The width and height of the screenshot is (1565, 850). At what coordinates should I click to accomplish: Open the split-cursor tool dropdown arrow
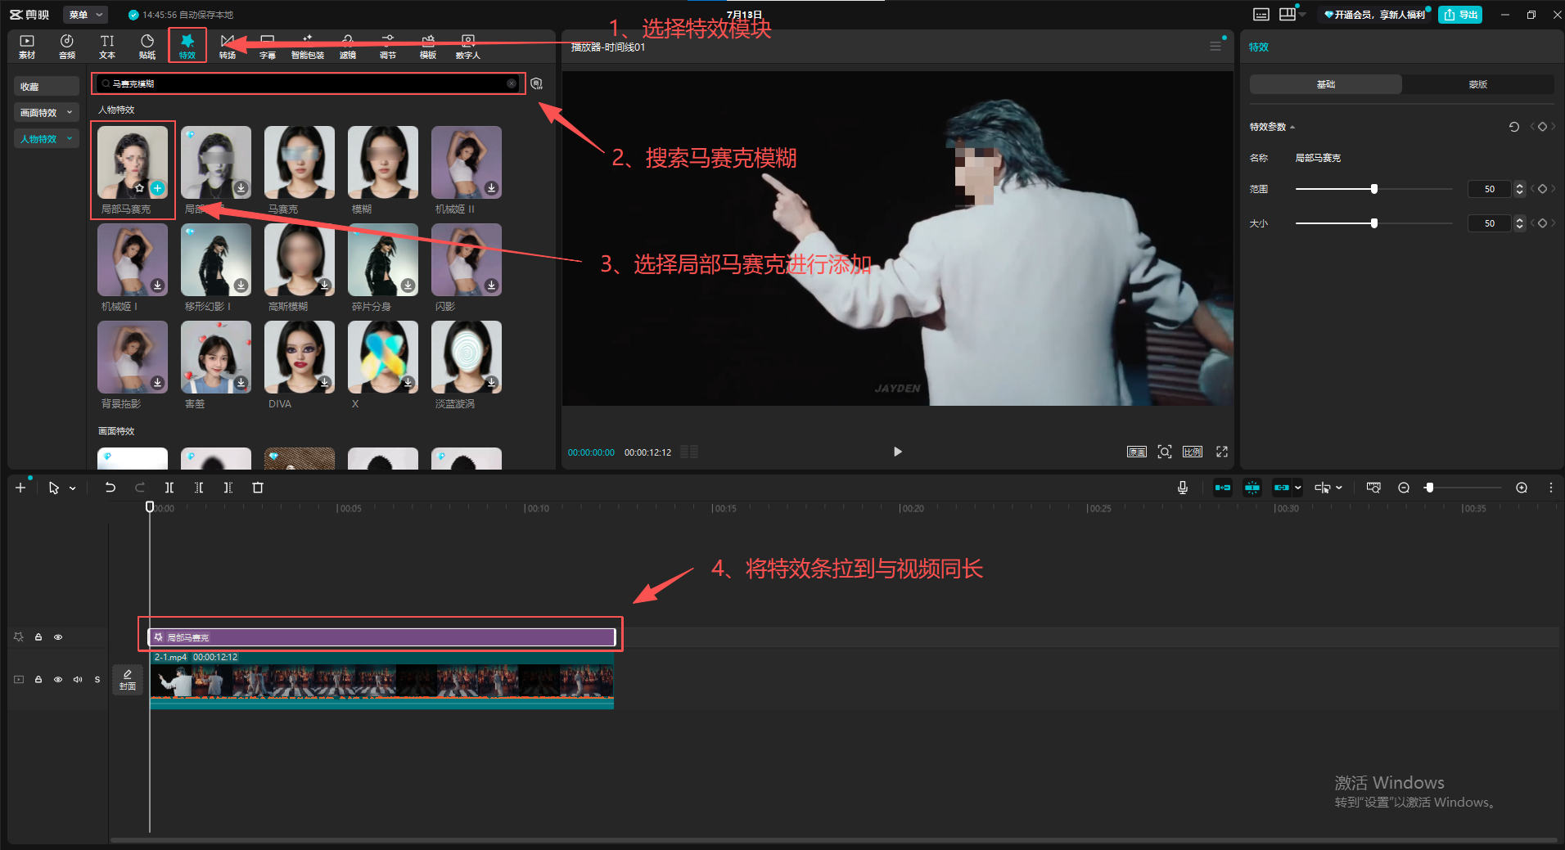[x=1339, y=488]
